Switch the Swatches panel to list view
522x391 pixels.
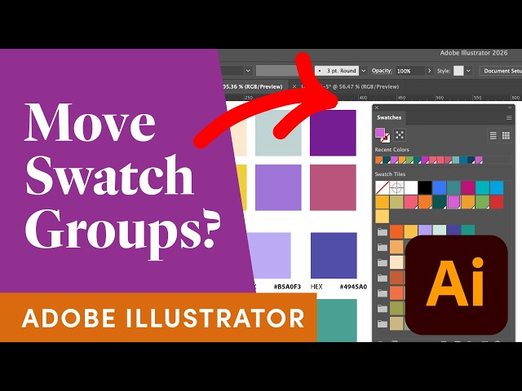tap(493, 135)
